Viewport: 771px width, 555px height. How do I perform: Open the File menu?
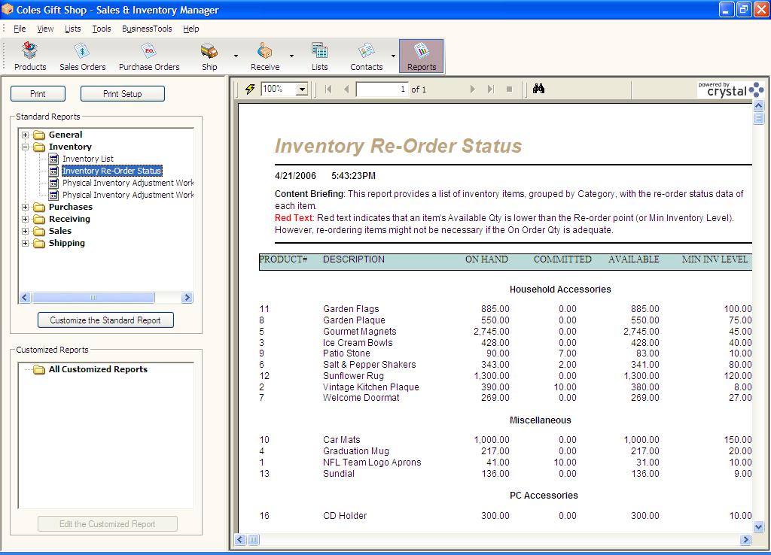20,29
